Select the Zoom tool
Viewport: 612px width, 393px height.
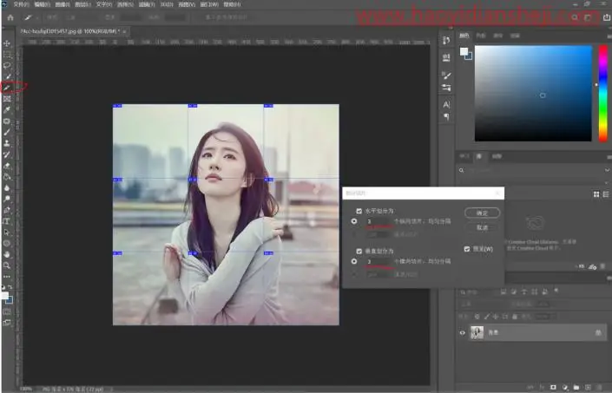tap(7, 265)
